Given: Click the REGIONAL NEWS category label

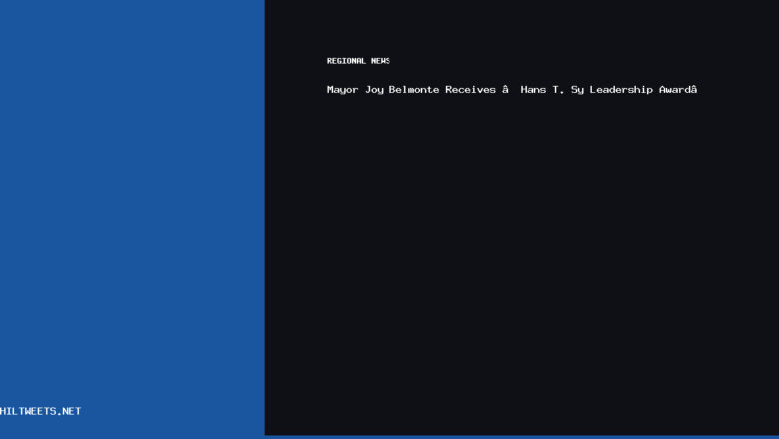Looking at the screenshot, I should coord(358,61).
